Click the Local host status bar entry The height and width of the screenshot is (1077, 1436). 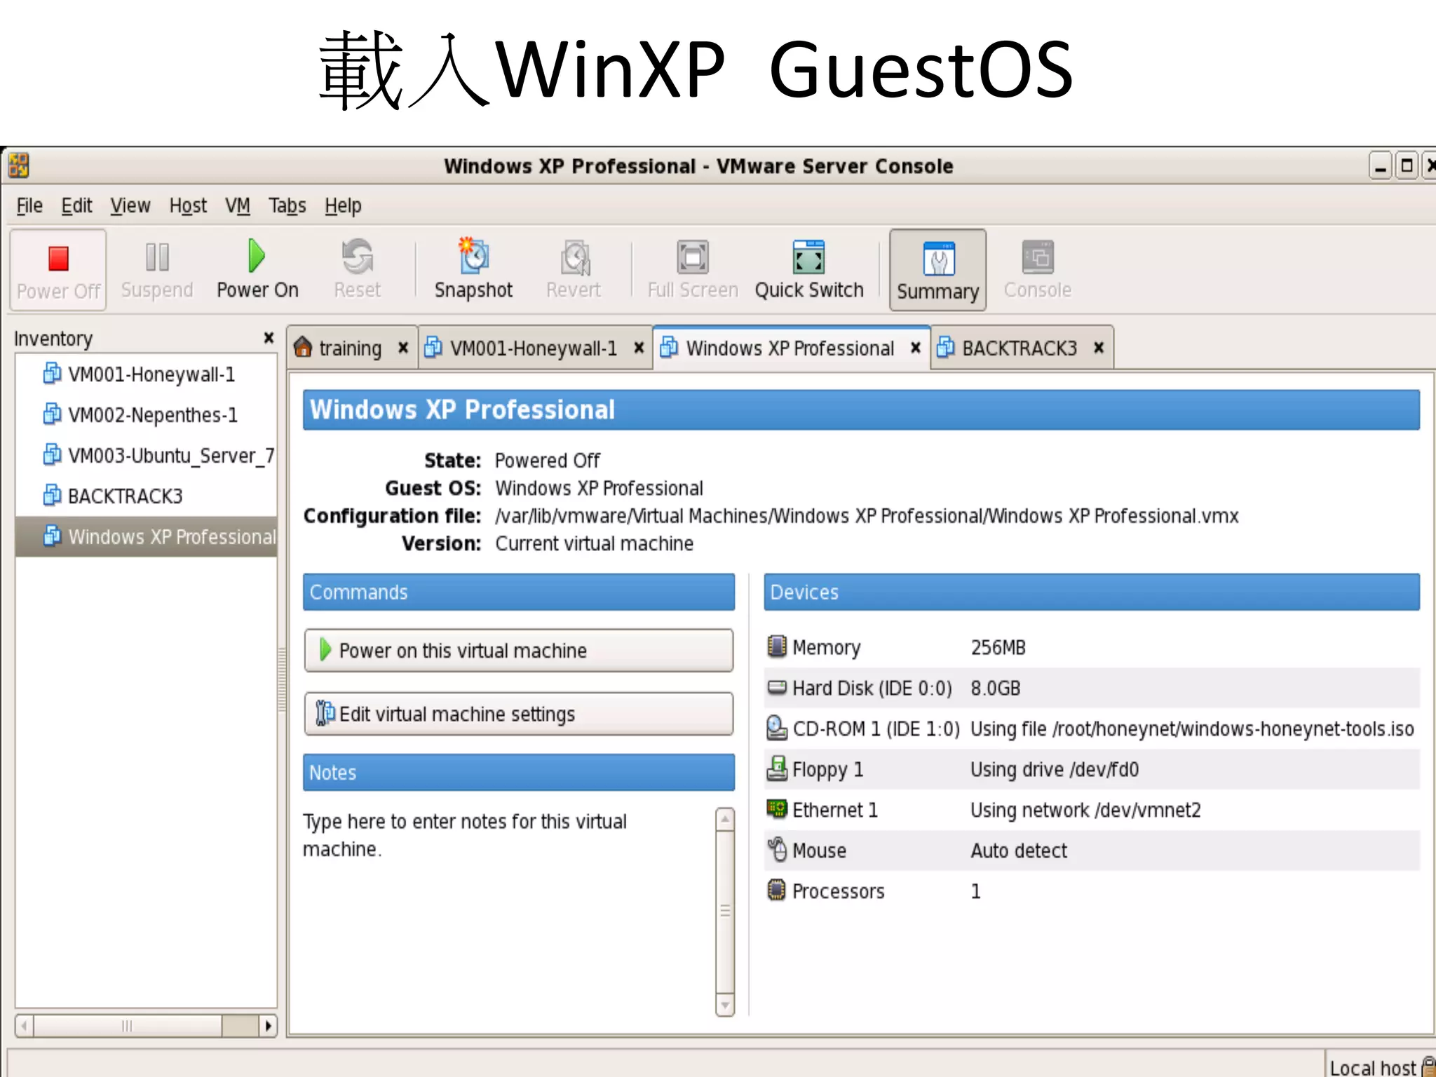1373,1067
